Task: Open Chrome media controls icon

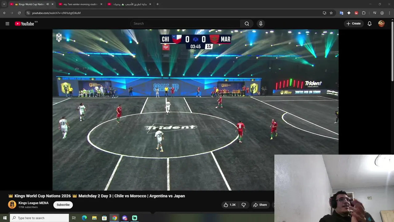Action: (375, 13)
